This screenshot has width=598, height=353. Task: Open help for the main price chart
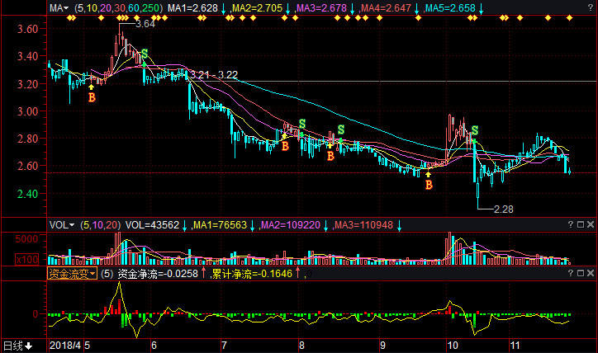(591, 7)
